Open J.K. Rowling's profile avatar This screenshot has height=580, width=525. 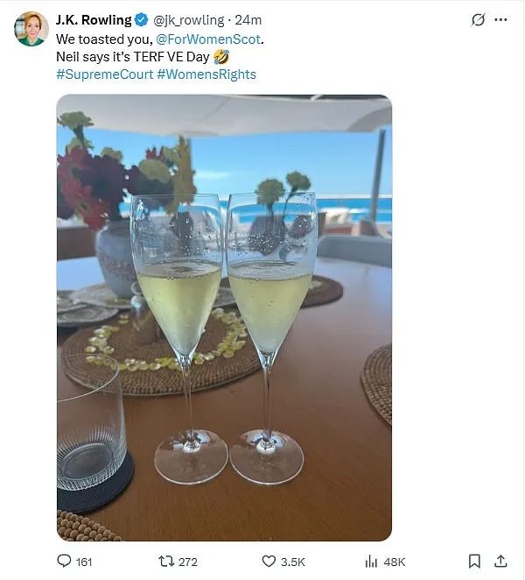[x=31, y=29]
